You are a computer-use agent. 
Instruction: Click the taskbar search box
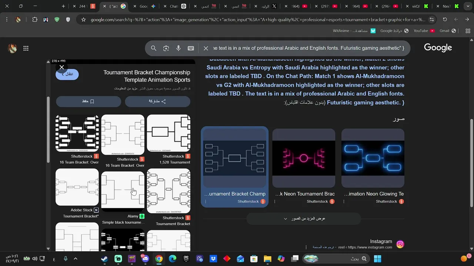click(336, 259)
